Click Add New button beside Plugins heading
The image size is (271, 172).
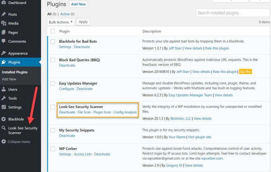tap(78, 4)
